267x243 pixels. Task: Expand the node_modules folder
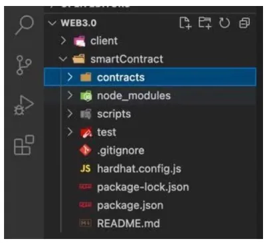[x=150, y=95]
